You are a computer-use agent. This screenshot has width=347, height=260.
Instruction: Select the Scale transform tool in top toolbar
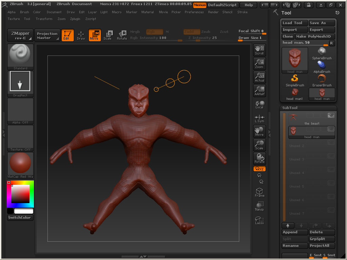pyautogui.click(x=108, y=35)
